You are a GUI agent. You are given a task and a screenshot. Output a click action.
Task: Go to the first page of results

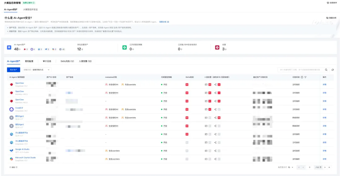299,167
